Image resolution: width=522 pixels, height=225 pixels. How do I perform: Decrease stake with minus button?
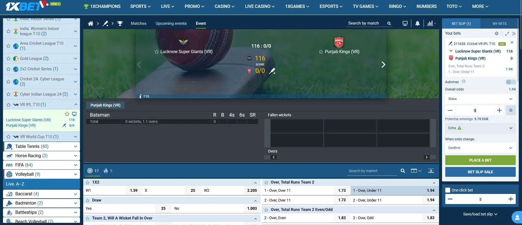pyautogui.click(x=450, y=110)
